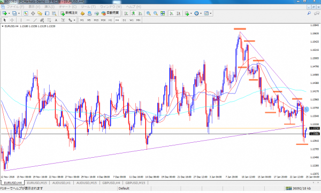Click the zoom out magnifier icon

pyautogui.click(x=156, y=13)
